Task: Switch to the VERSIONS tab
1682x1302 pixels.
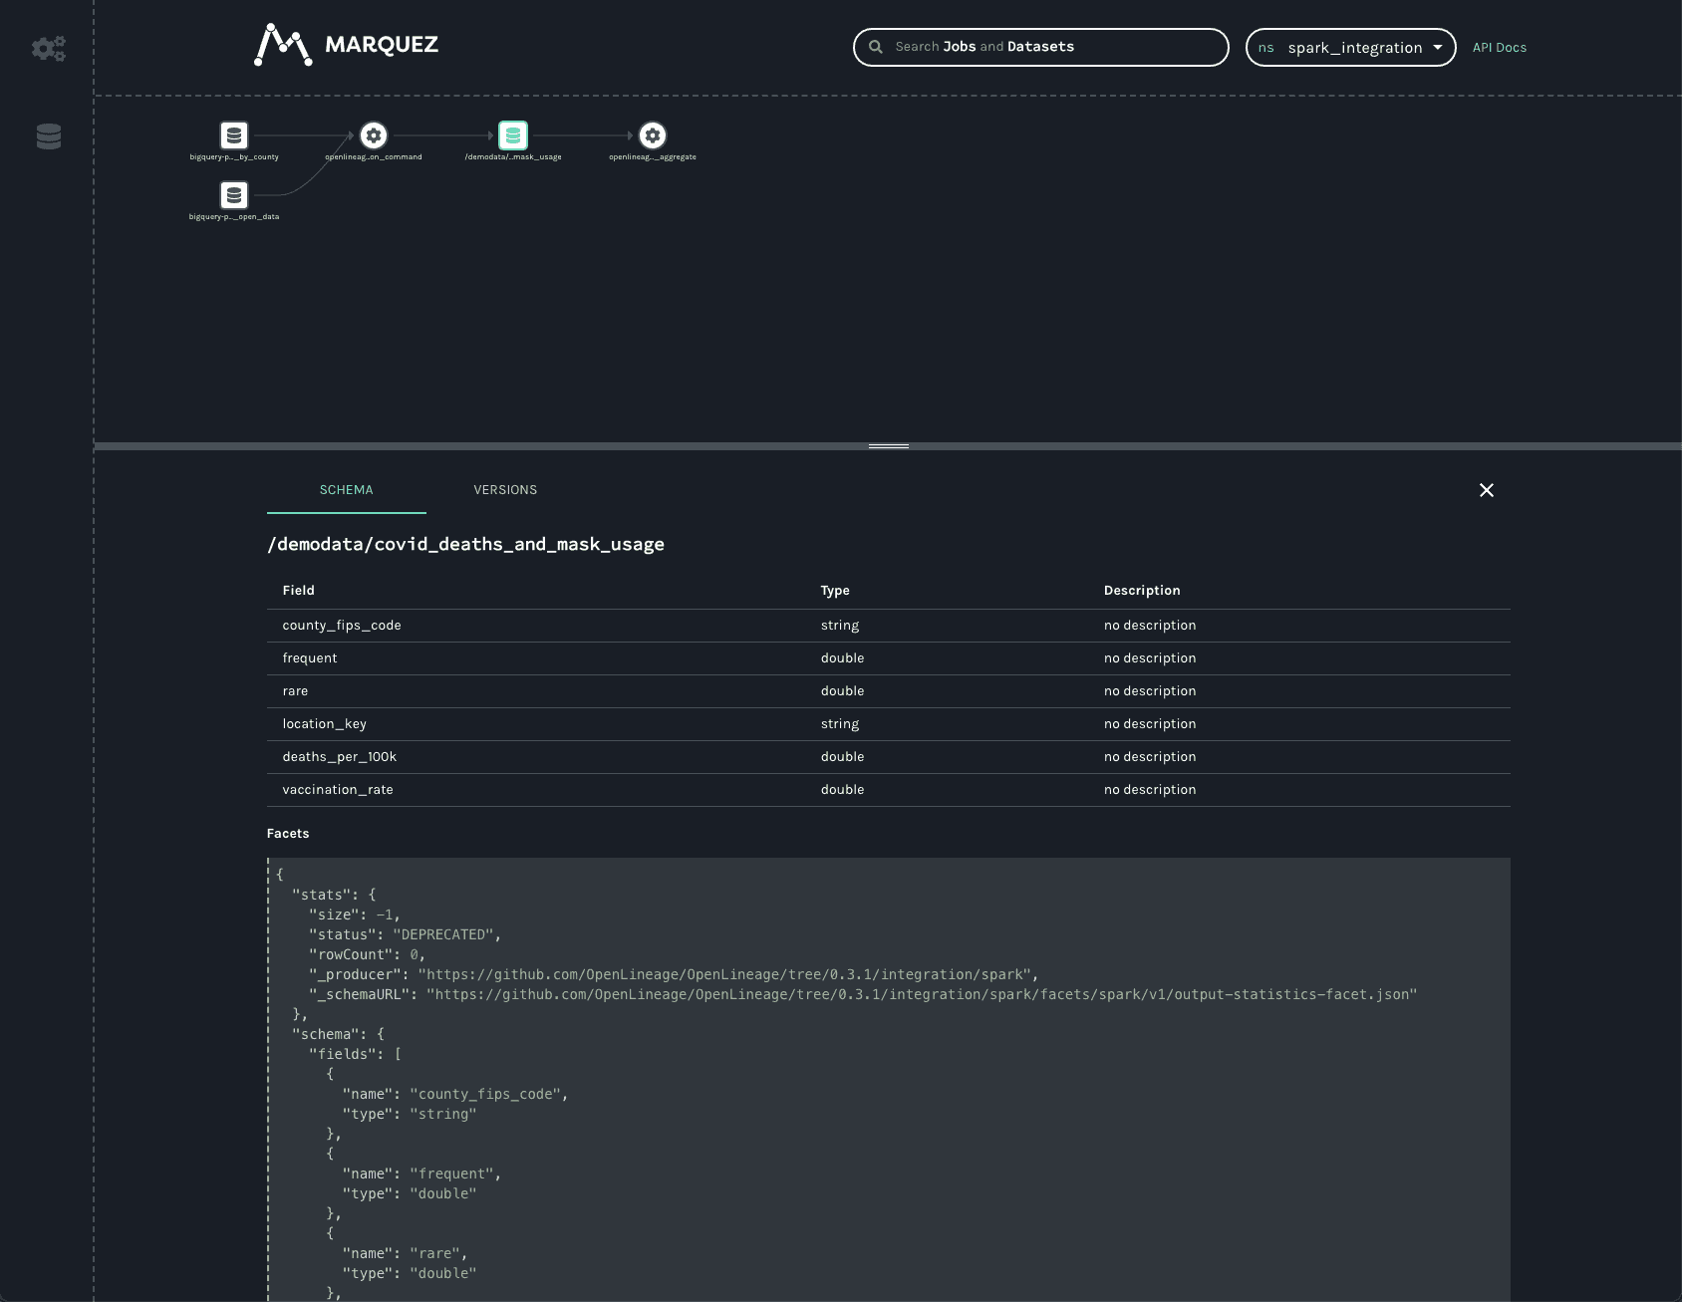Action: (505, 490)
